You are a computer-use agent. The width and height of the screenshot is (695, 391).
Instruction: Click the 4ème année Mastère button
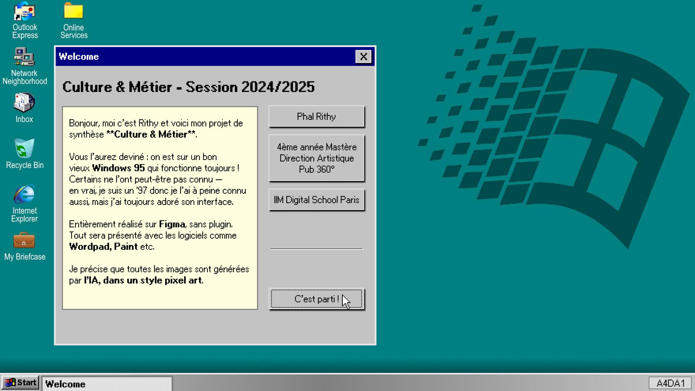[316, 158]
